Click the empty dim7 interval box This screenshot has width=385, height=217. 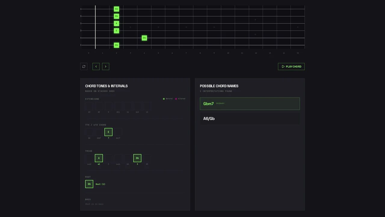99,132
